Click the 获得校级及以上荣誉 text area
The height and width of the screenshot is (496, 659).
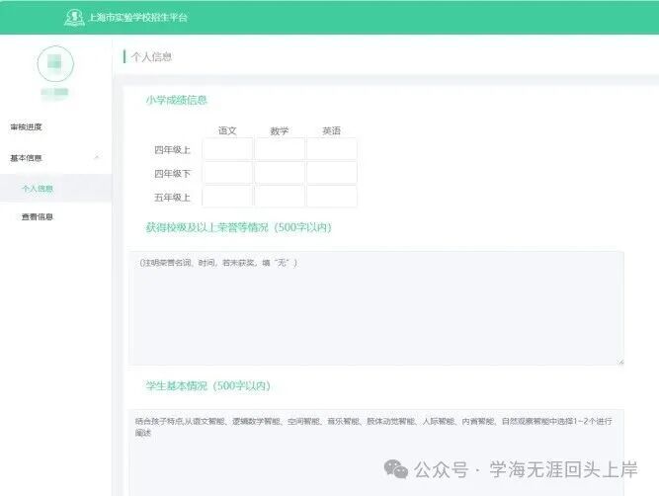tap(375, 308)
